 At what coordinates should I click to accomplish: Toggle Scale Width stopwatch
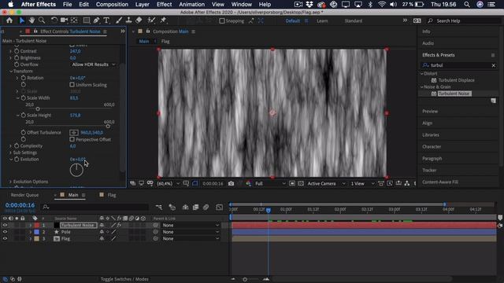[x=24, y=97]
